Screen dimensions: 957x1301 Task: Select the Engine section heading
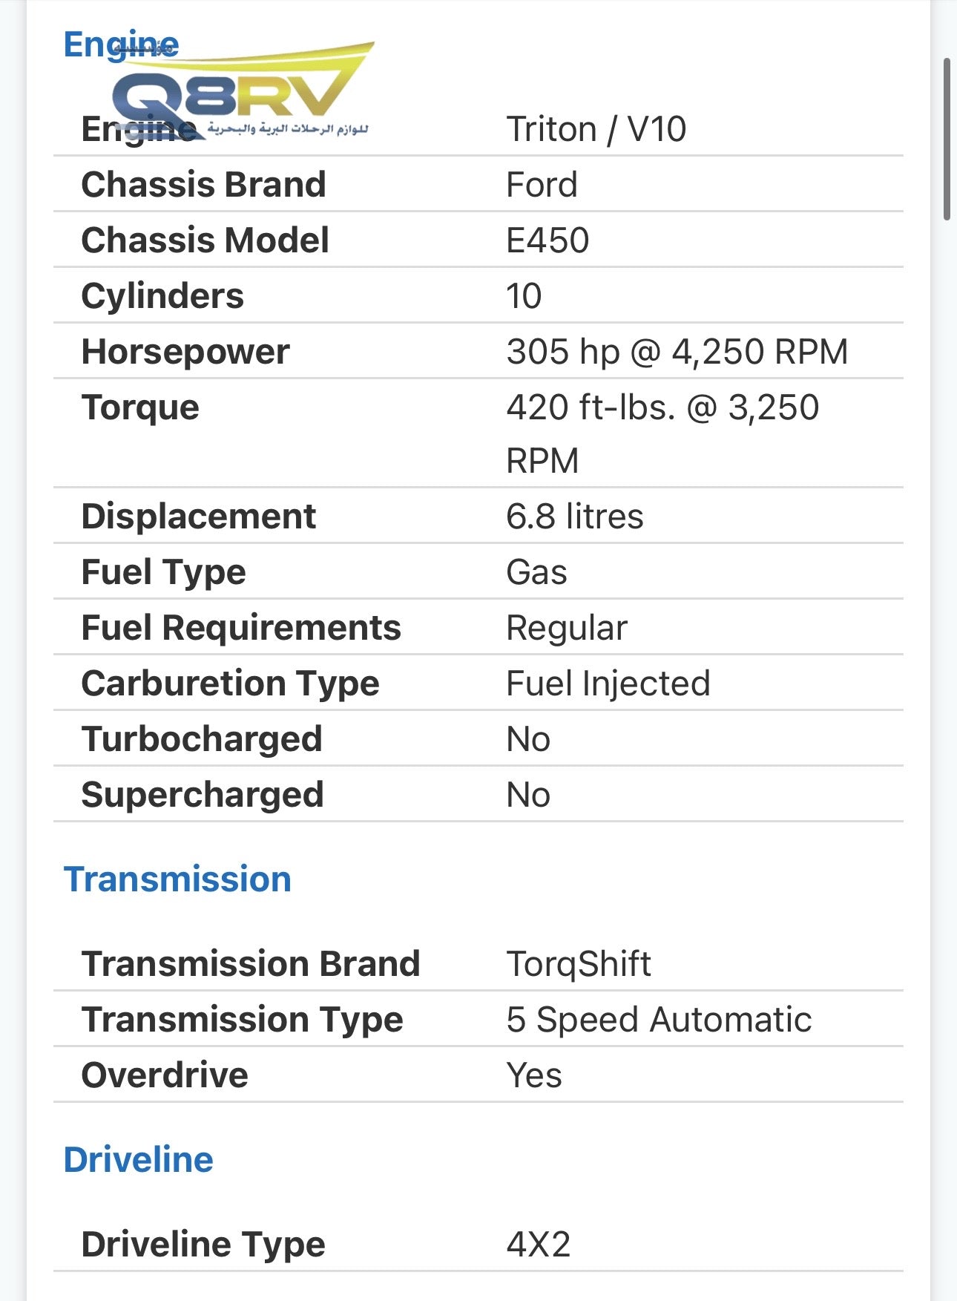pyautogui.click(x=121, y=45)
